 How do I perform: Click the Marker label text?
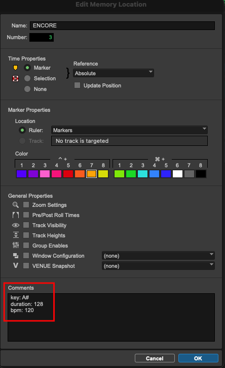tap(42, 68)
